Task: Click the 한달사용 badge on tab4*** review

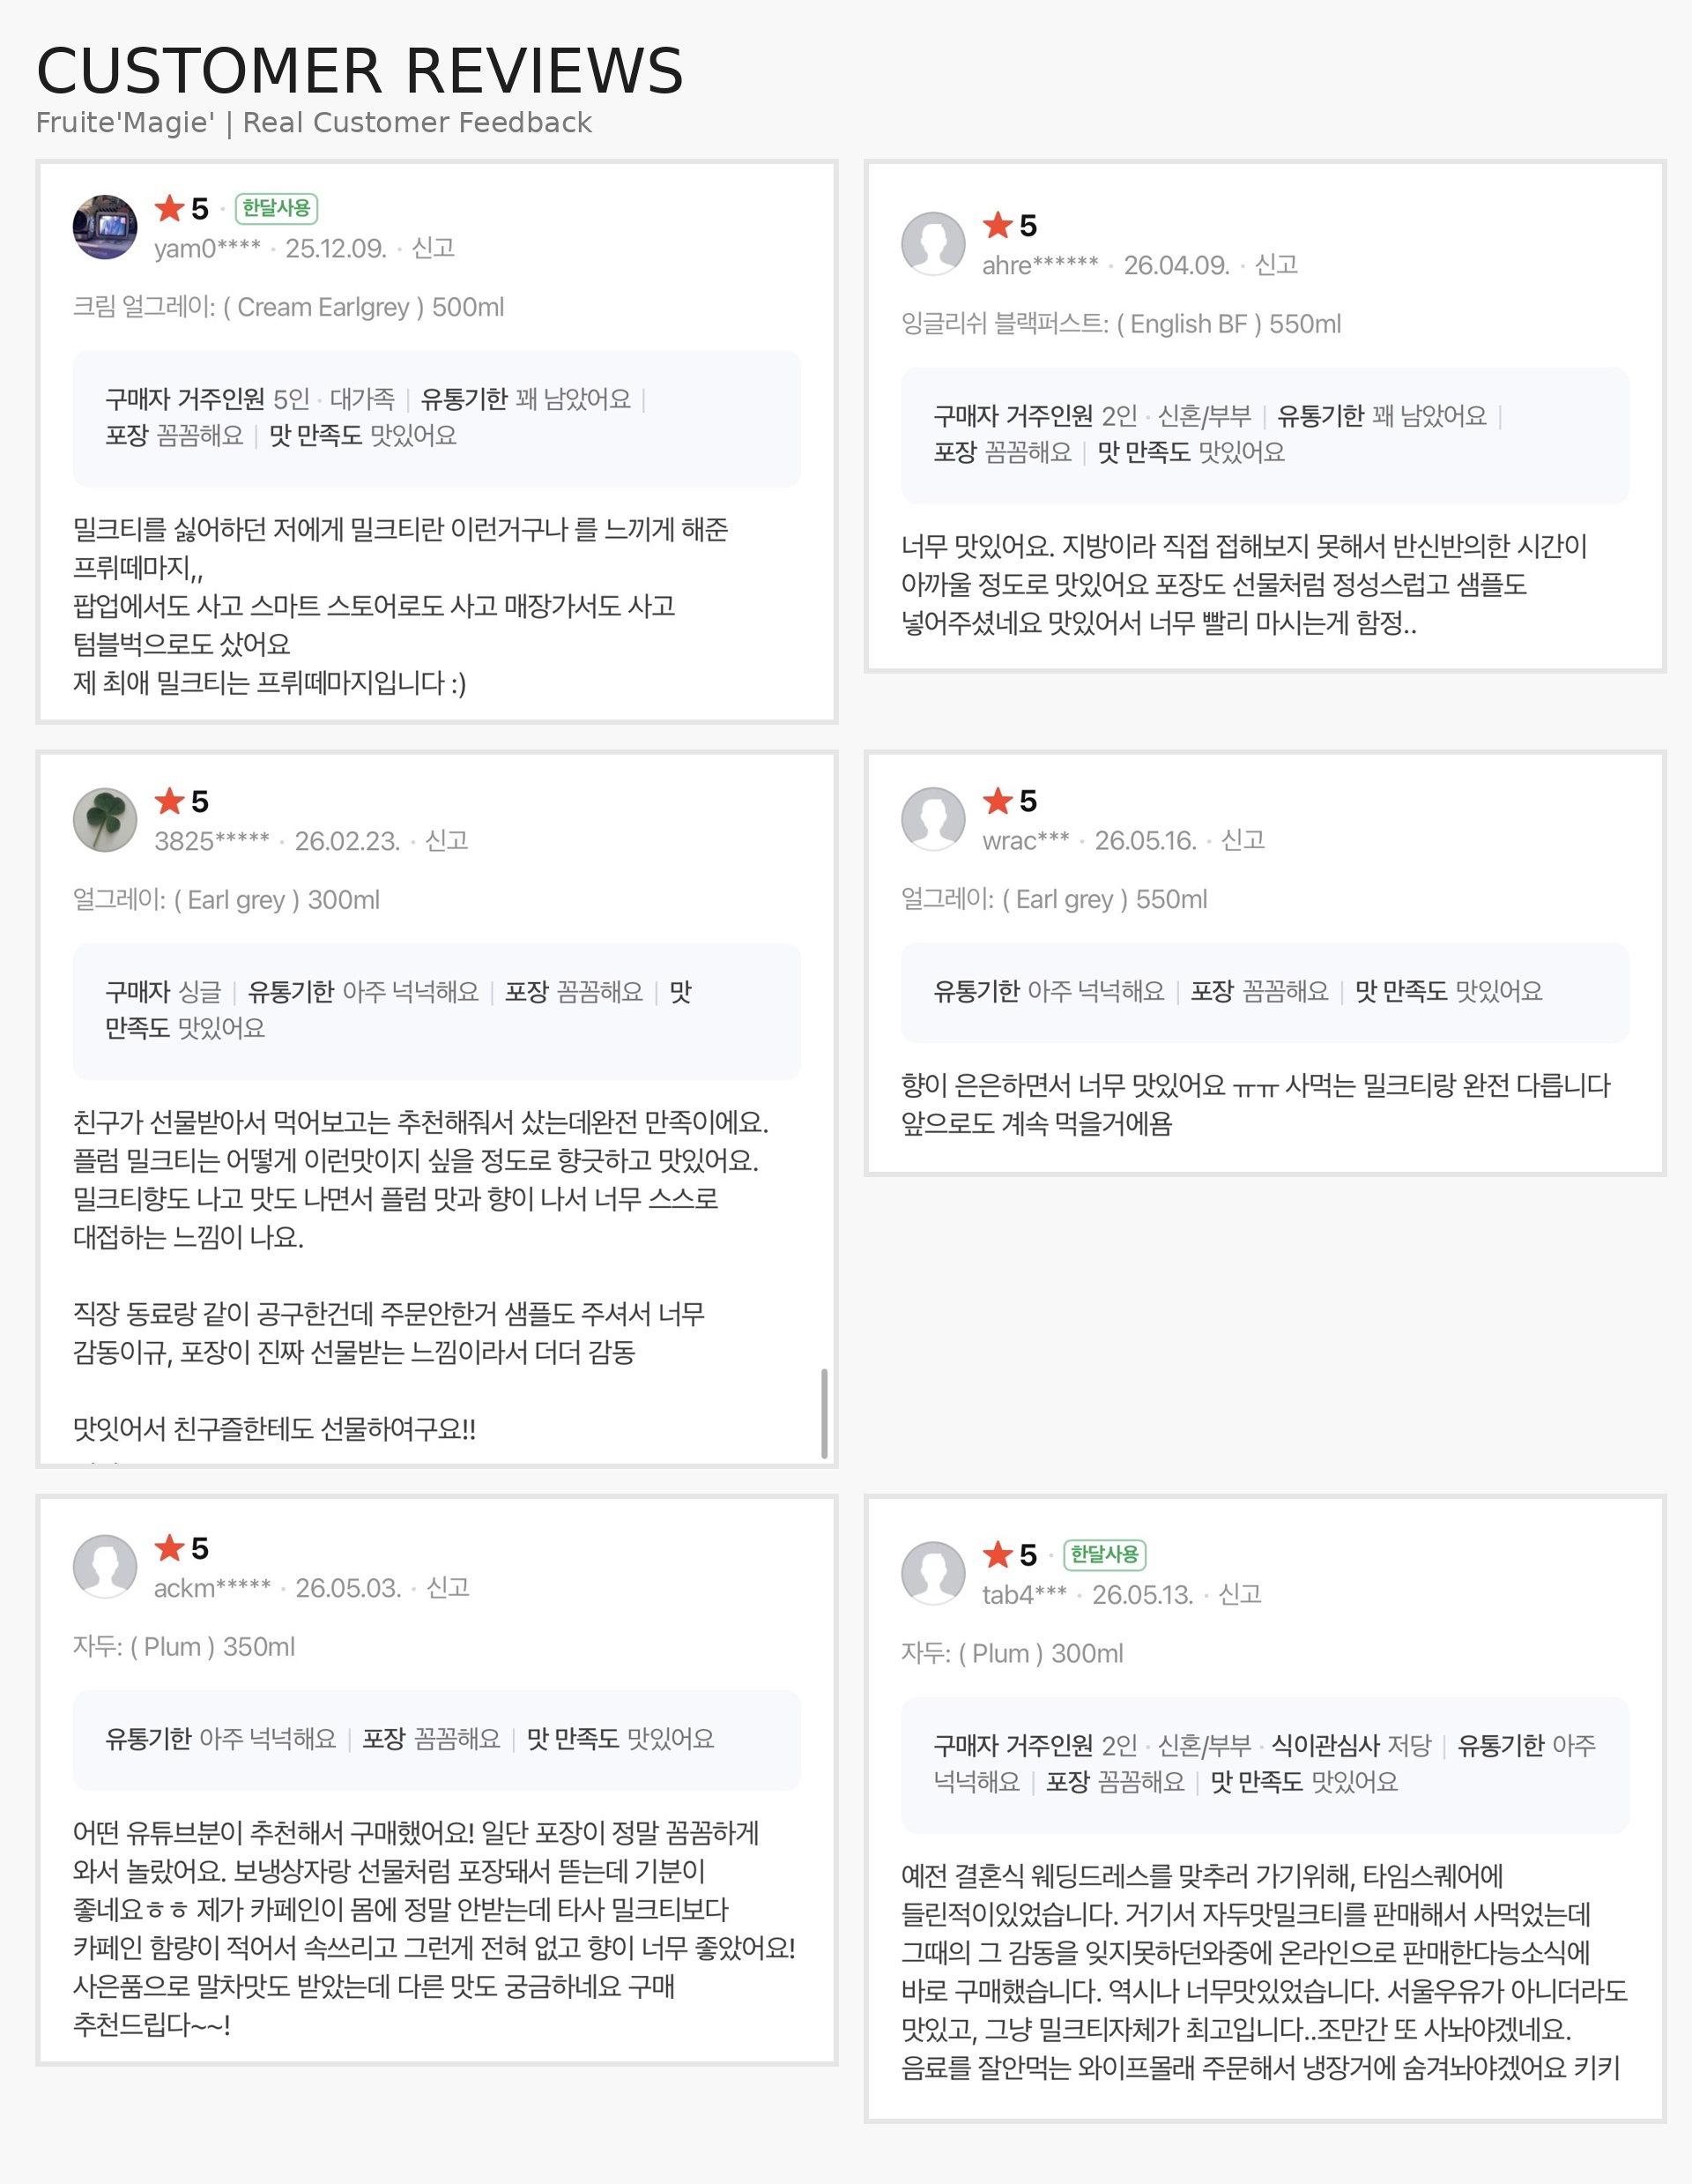Action: click(1104, 1555)
